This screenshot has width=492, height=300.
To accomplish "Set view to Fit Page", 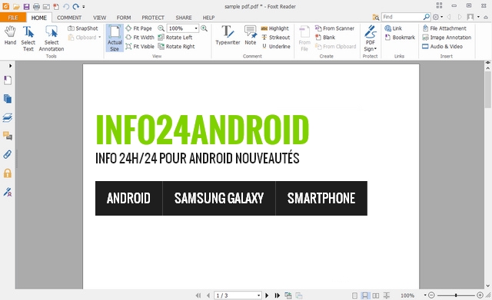I will click(138, 28).
